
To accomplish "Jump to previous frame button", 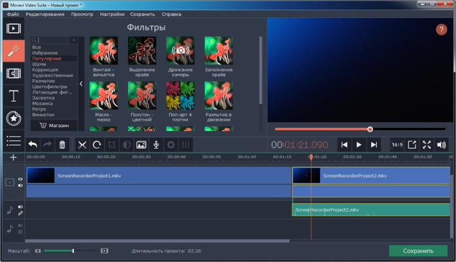I will tap(344, 144).
